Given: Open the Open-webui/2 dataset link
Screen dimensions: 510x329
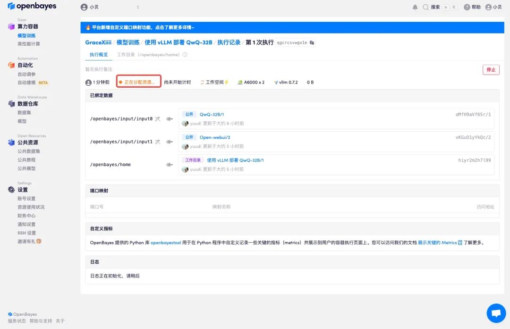Looking at the screenshot, I should coord(215,137).
